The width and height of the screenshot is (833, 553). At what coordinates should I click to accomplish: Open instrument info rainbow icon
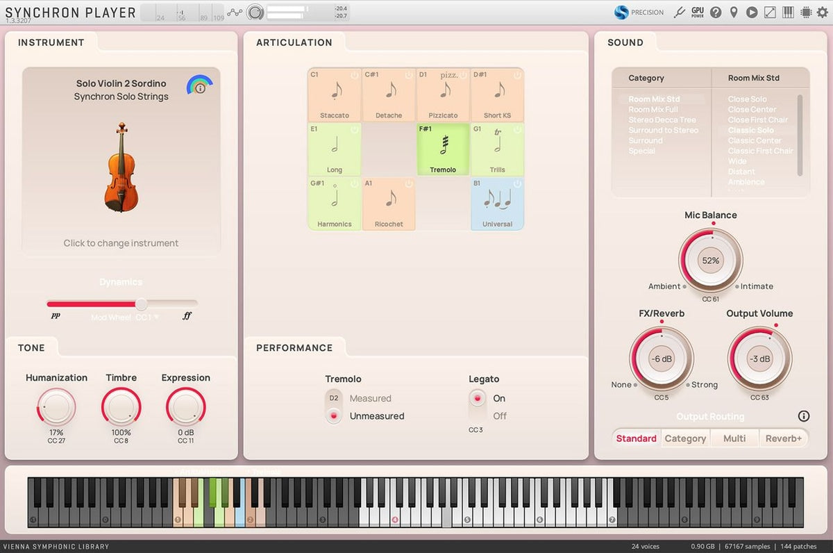point(200,86)
